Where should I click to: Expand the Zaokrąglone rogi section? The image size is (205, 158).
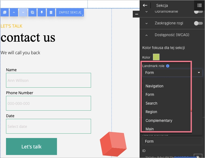[x=146, y=23]
